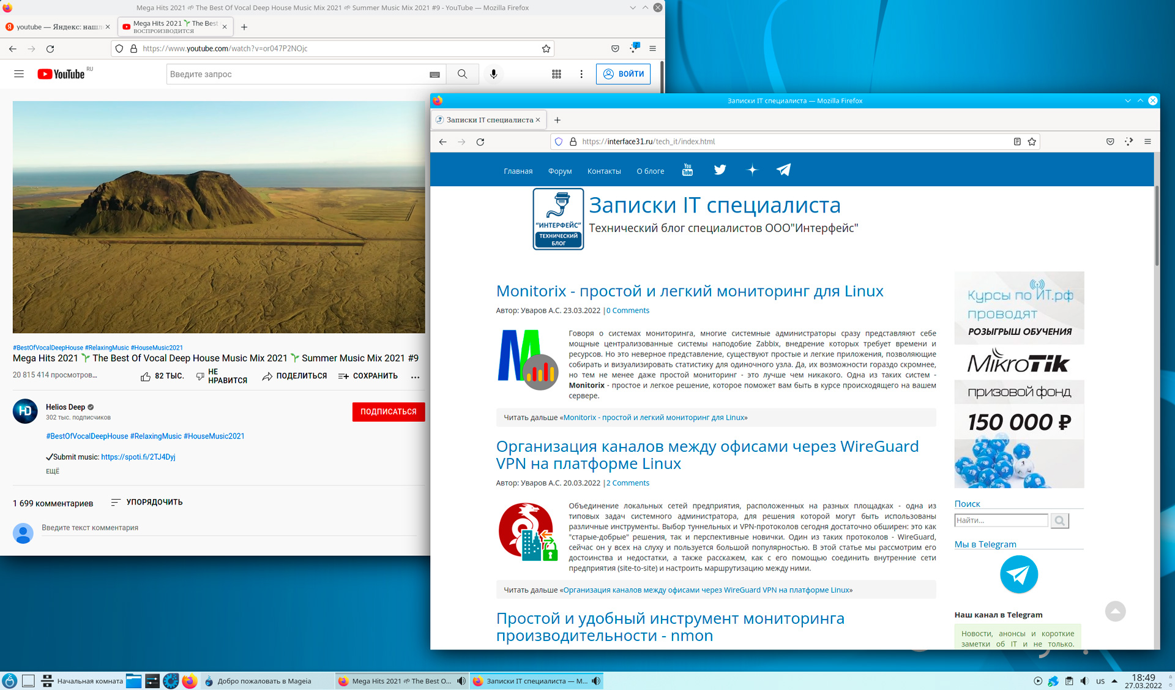
Task: Expand the video description with ЕЩЁ
Action: point(53,471)
